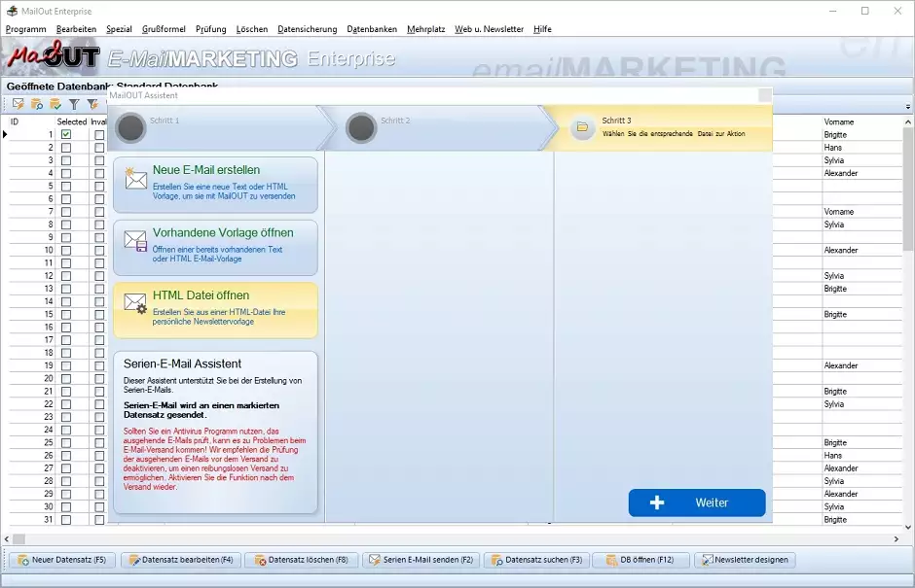The height and width of the screenshot is (588, 915).
Task: Click the vertical scrollbar up arrow
Action: (x=908, y=121)
